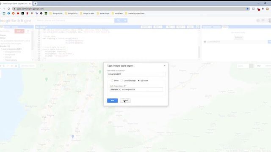The width and height of the screenshot is (271, 152).
Task: Click the red NEW button in Scripts panel
Action: tap(19, 31)
